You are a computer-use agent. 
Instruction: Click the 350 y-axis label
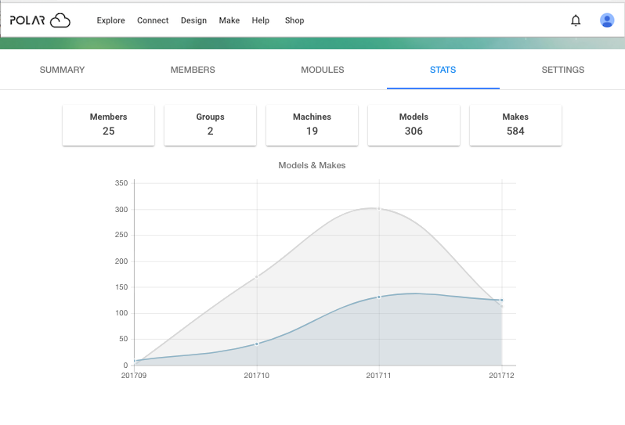[x=121, y=183]
